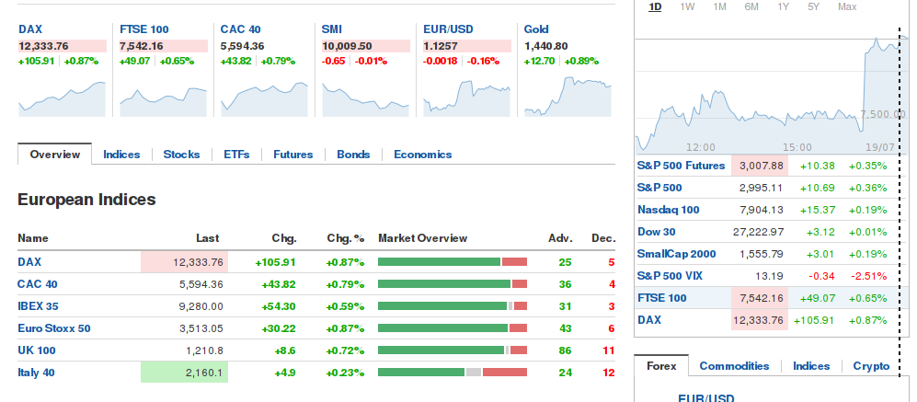Open the IBEX 35 index link
Image resolution: width=917 pixels, height=402 pixels.
click(x=38, y=306)
